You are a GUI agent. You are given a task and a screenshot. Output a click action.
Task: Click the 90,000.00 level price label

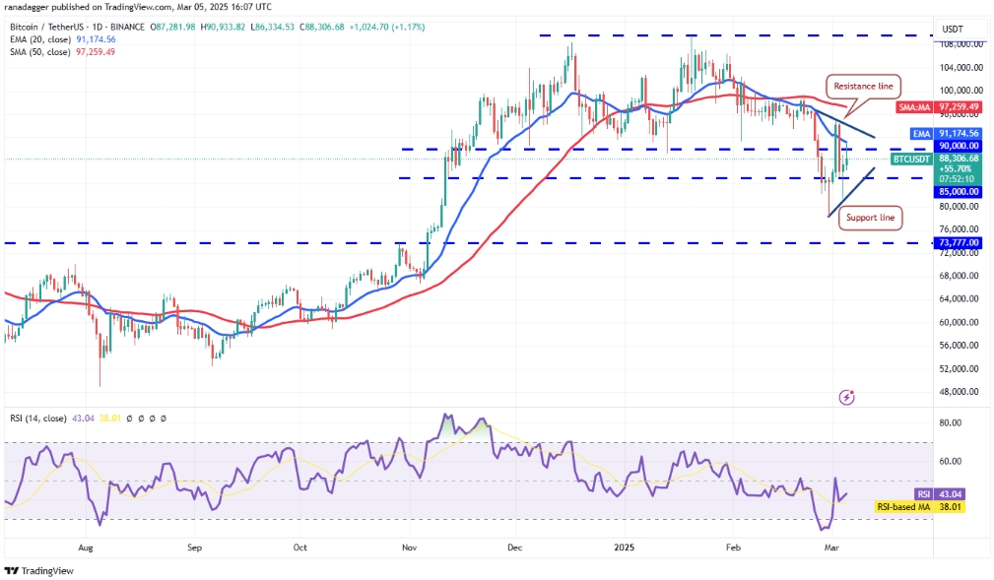pyautogui.click(x=958, y=146)
